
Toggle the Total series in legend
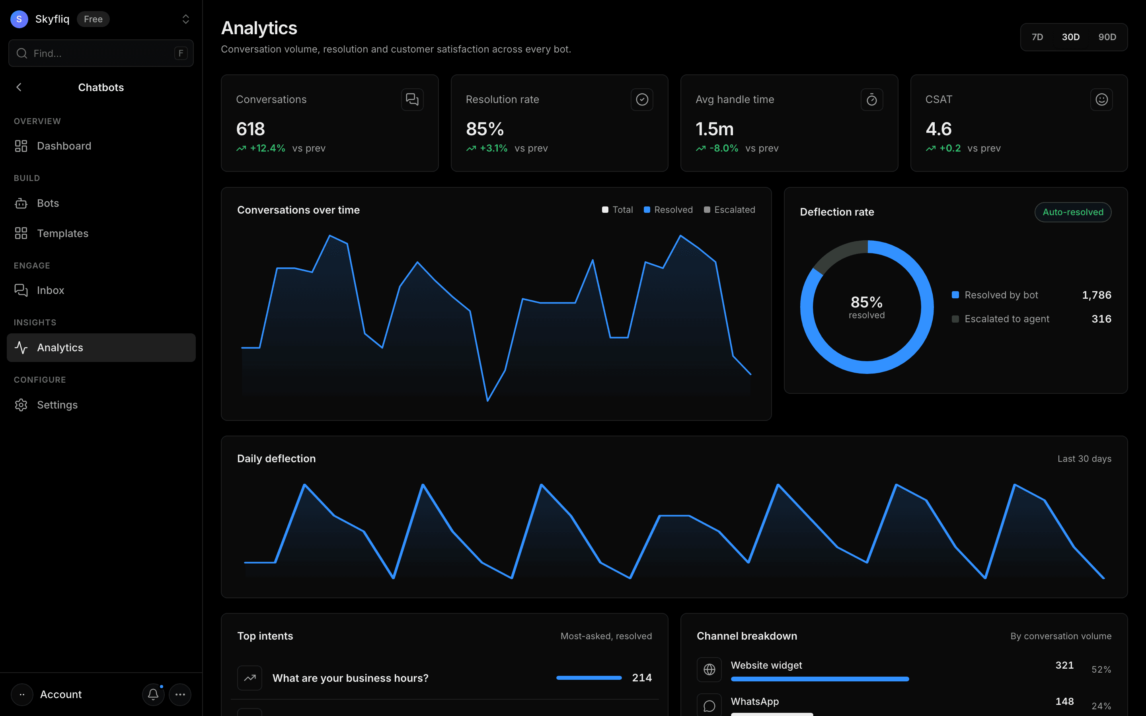click(x=618, y=210)
